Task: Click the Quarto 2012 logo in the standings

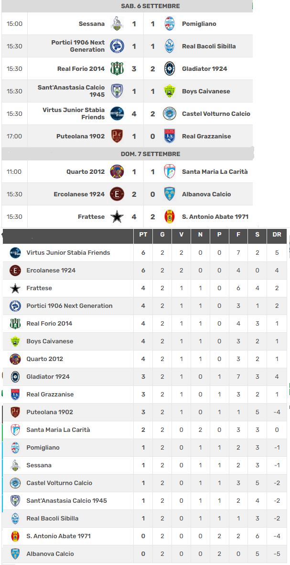Action: (x=15, y=359)
